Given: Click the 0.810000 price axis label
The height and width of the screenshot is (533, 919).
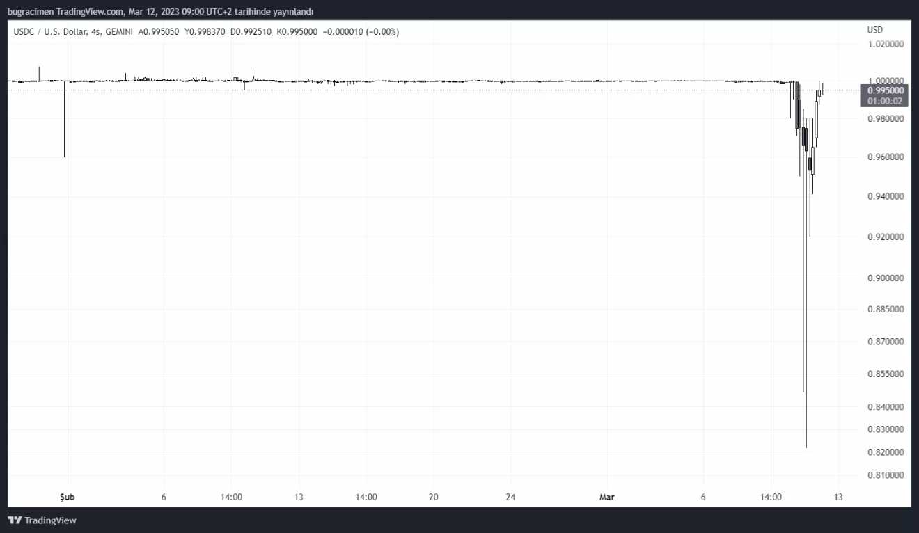Looking at the screenshot, I should pos(886,475).
